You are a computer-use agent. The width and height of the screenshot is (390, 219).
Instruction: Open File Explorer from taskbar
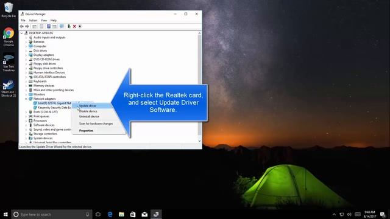[121, 214]
